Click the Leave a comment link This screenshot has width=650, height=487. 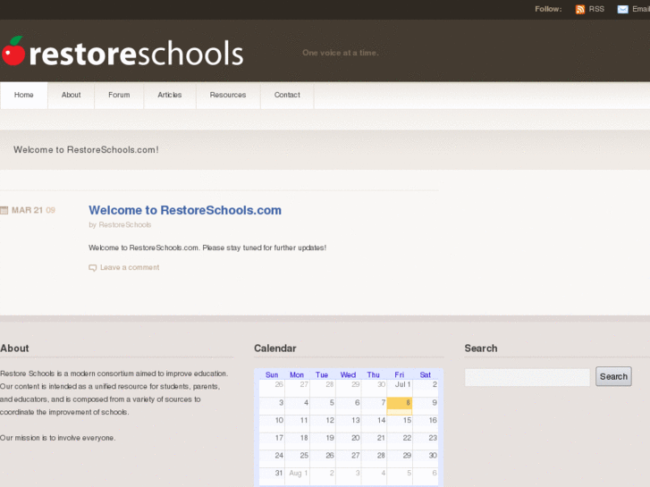point(130,267)
